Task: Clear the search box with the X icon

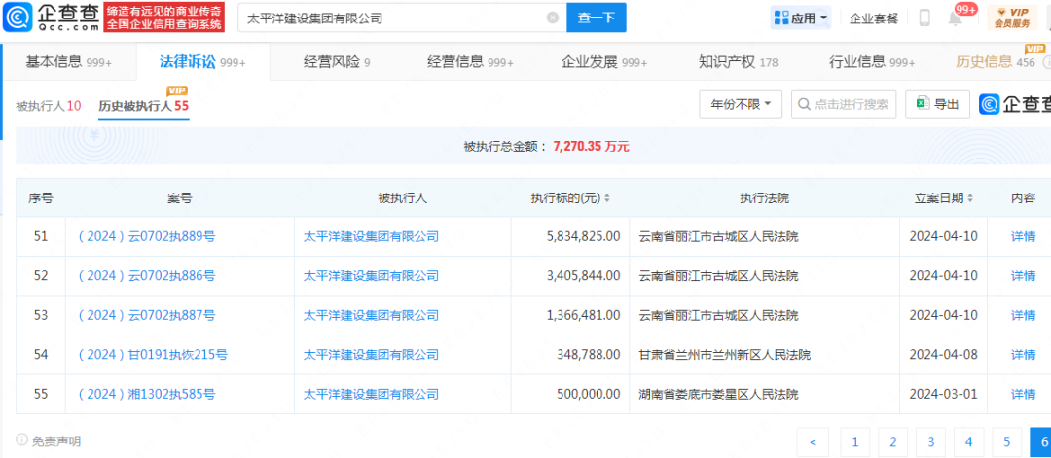Action: [553, 18]
